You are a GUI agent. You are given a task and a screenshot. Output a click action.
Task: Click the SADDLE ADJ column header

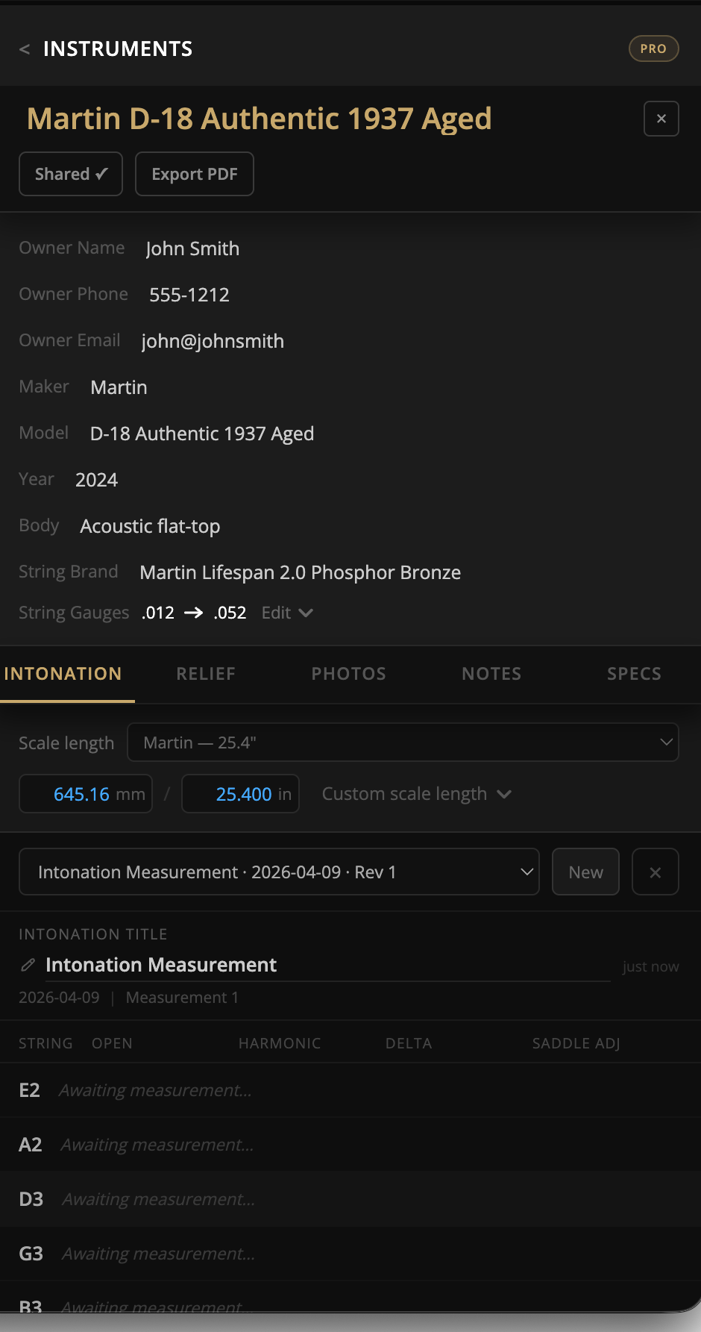coord(576,1043)
